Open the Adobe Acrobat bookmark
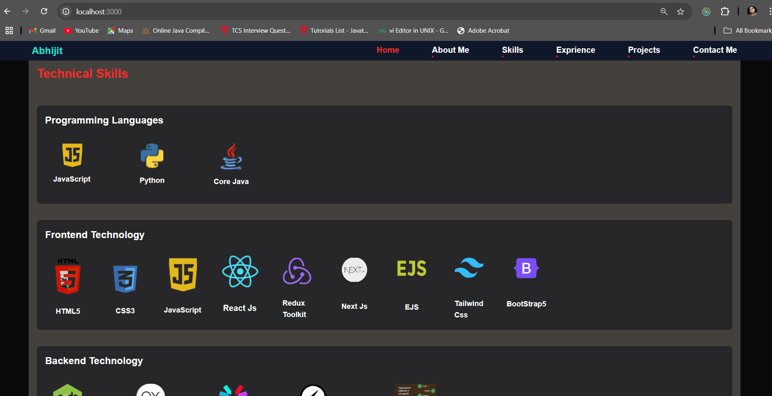 tap(483, 31)
